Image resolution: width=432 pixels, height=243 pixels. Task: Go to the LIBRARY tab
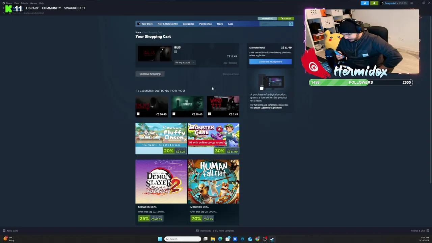coord(32,8)
